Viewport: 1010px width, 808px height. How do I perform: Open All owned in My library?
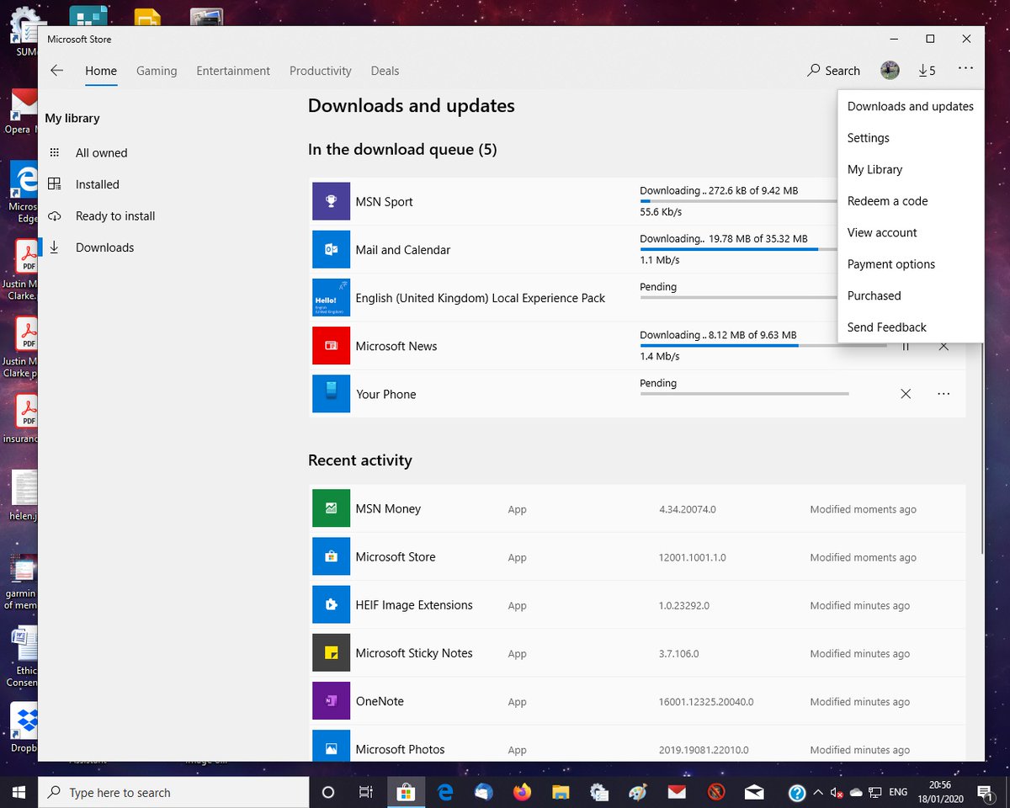click(x=101, y=152)
